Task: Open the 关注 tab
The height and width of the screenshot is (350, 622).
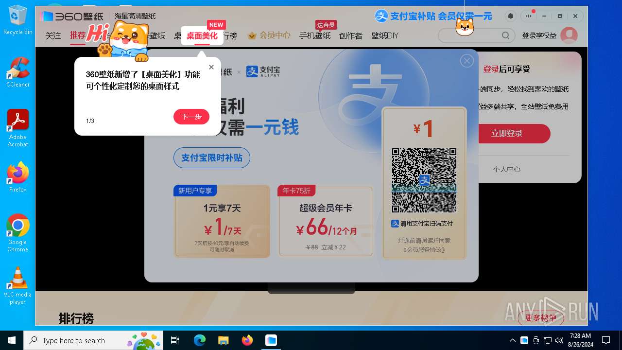Action: point(53,35)
